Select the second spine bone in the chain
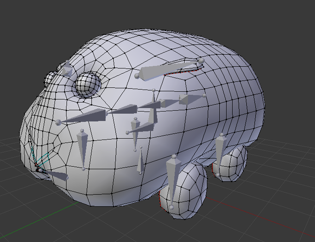The image size is (315, 242). coord(123,109)
